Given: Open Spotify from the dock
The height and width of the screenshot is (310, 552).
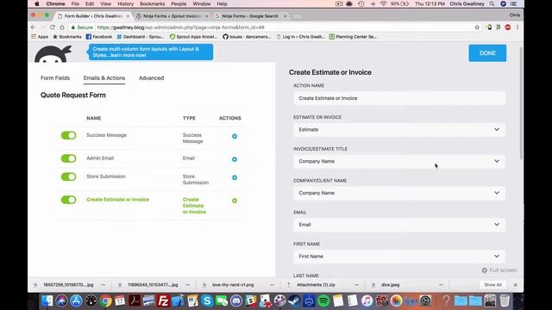Looking at the screenshot, I should (323, 301).
